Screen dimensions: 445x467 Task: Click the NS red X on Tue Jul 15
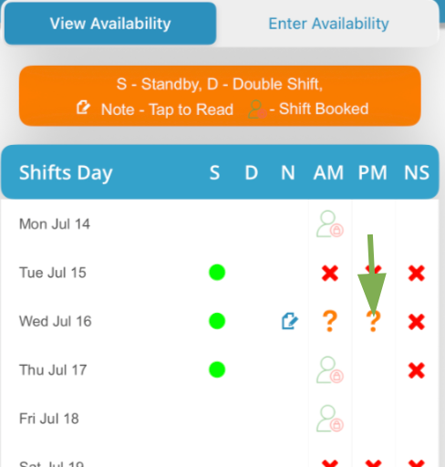[x=417, y=273]
